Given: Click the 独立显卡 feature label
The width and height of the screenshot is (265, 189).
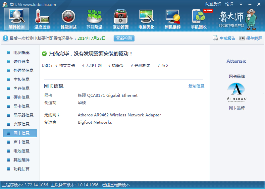Looking at the screenshot, I should pos(67,65).
